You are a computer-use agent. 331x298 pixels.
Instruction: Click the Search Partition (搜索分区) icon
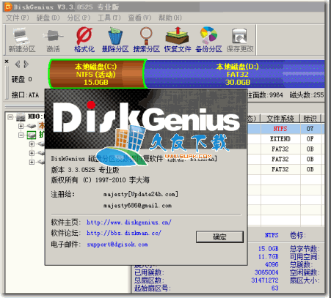[x=146, y=40]
